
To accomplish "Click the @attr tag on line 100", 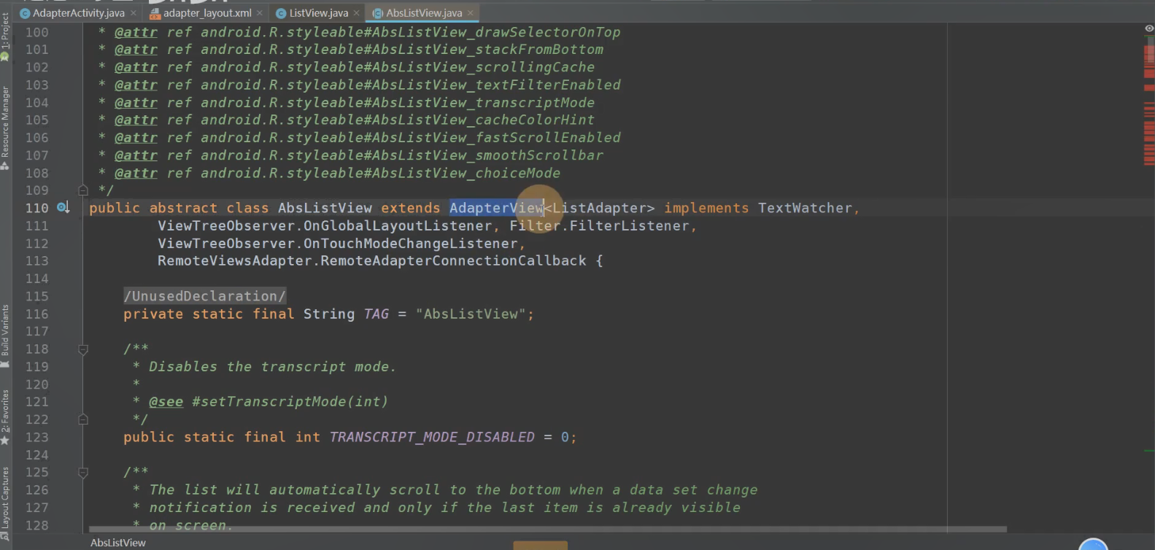I will pos(136,32).
